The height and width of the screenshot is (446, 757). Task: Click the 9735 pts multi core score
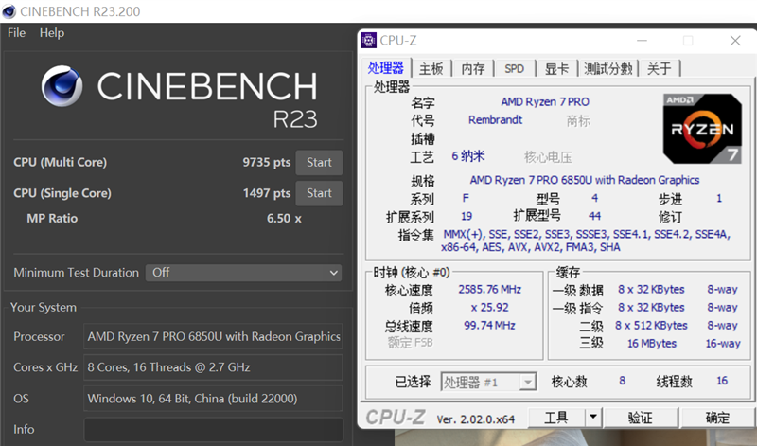point(267,162)
